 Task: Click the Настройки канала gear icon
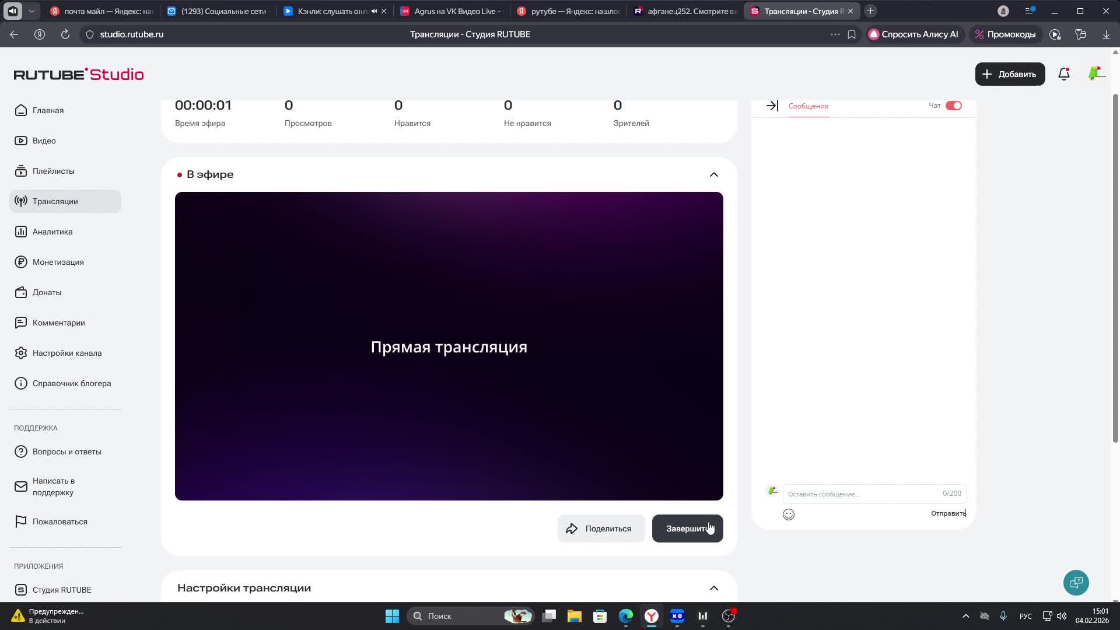coord(21,353)
